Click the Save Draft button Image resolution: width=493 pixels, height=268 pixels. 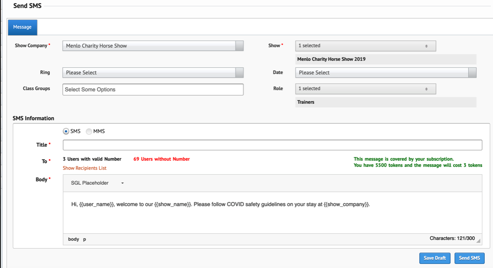(x=434, y=258)
